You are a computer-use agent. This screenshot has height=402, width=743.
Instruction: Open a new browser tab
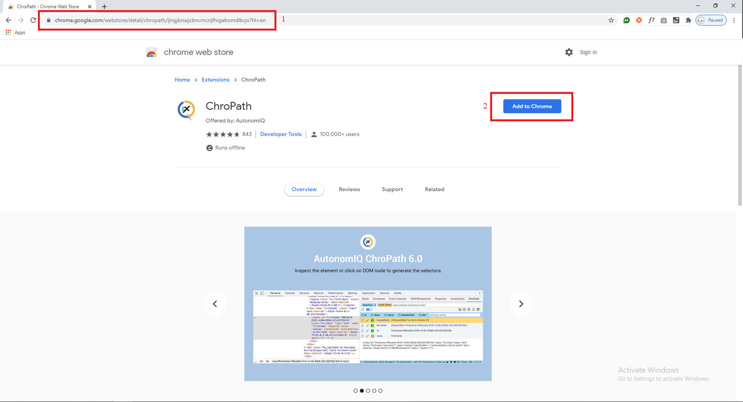coord(104,6)
